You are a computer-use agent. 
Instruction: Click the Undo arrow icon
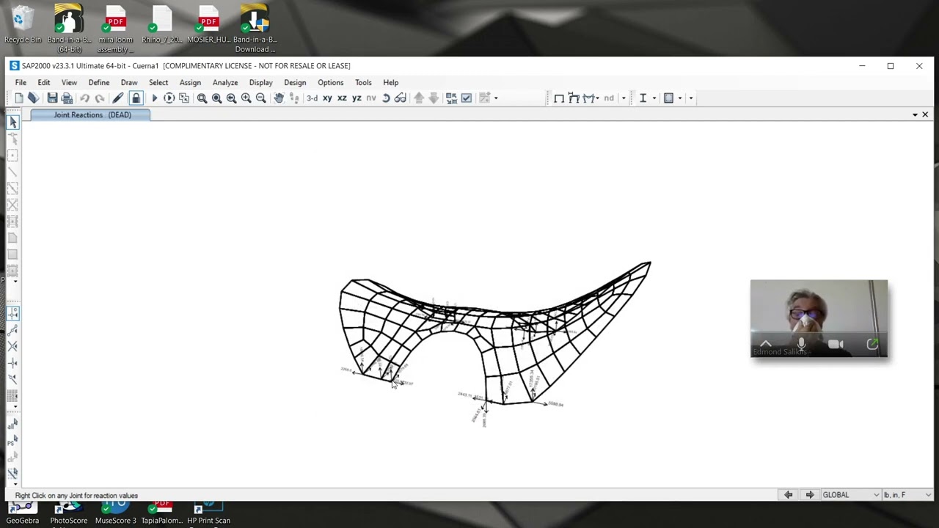84,98
